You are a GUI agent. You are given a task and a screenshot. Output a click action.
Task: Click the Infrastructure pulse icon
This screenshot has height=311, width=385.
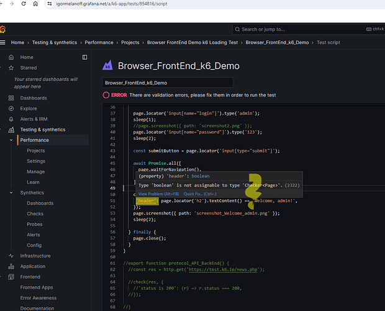point(11,256)
